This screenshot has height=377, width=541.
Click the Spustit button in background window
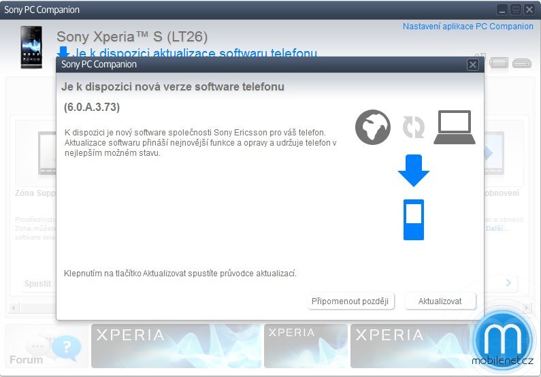[x=37, y=284]
